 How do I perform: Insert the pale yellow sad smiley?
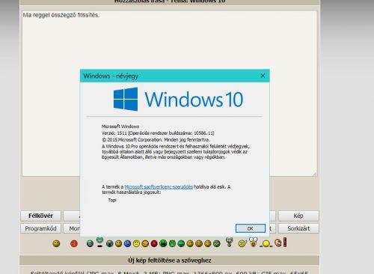click(x=136, y=243)
